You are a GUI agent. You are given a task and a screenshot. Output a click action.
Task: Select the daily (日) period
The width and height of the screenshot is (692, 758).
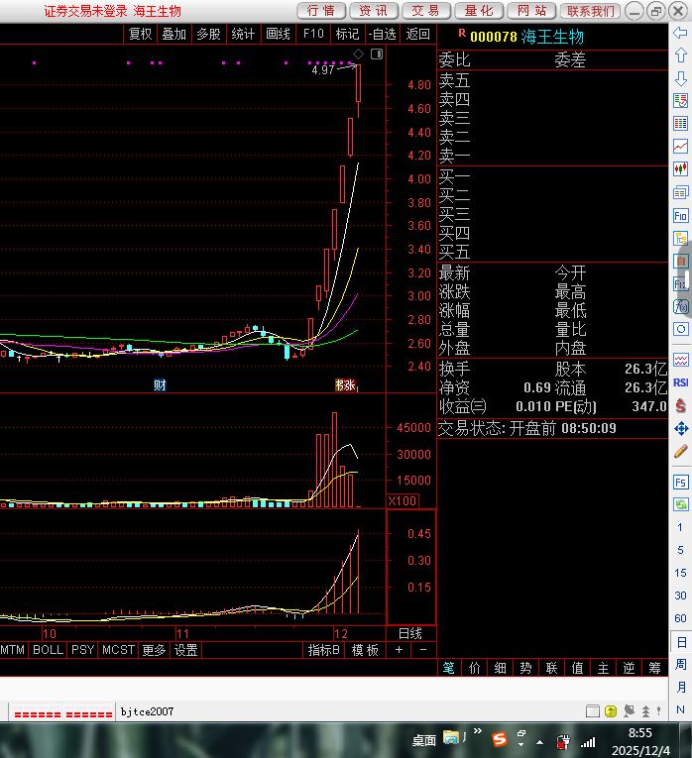[x=681, y=642]
